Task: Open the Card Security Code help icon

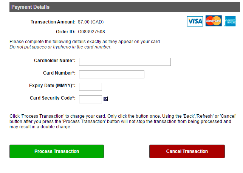Action: (105, 99)
